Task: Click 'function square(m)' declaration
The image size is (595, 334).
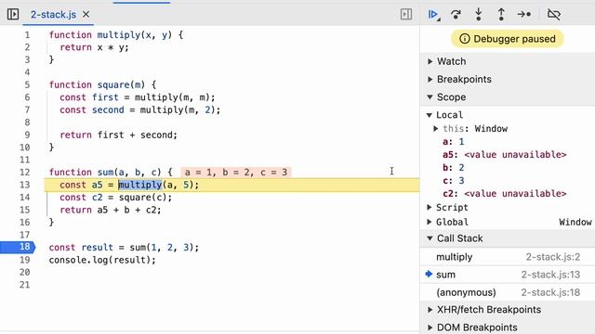Action: tap(102, 84)
